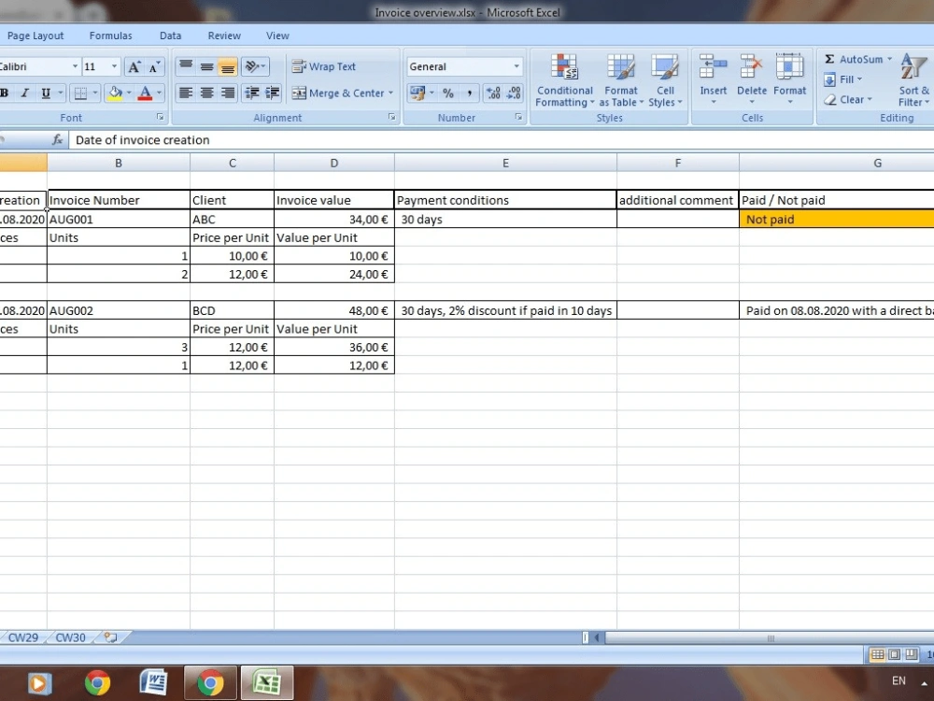Click the Insert cells icon
The width and height of the screenshot is (934, 701).
(713, 66)
